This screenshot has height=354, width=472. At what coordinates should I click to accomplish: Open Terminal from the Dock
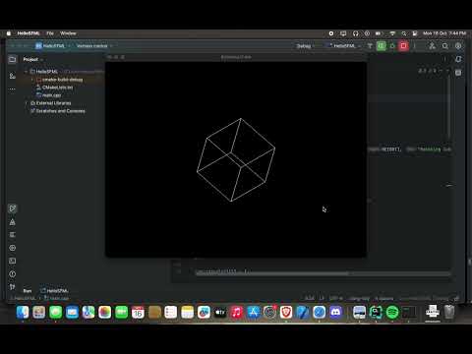tap(409, 313)
